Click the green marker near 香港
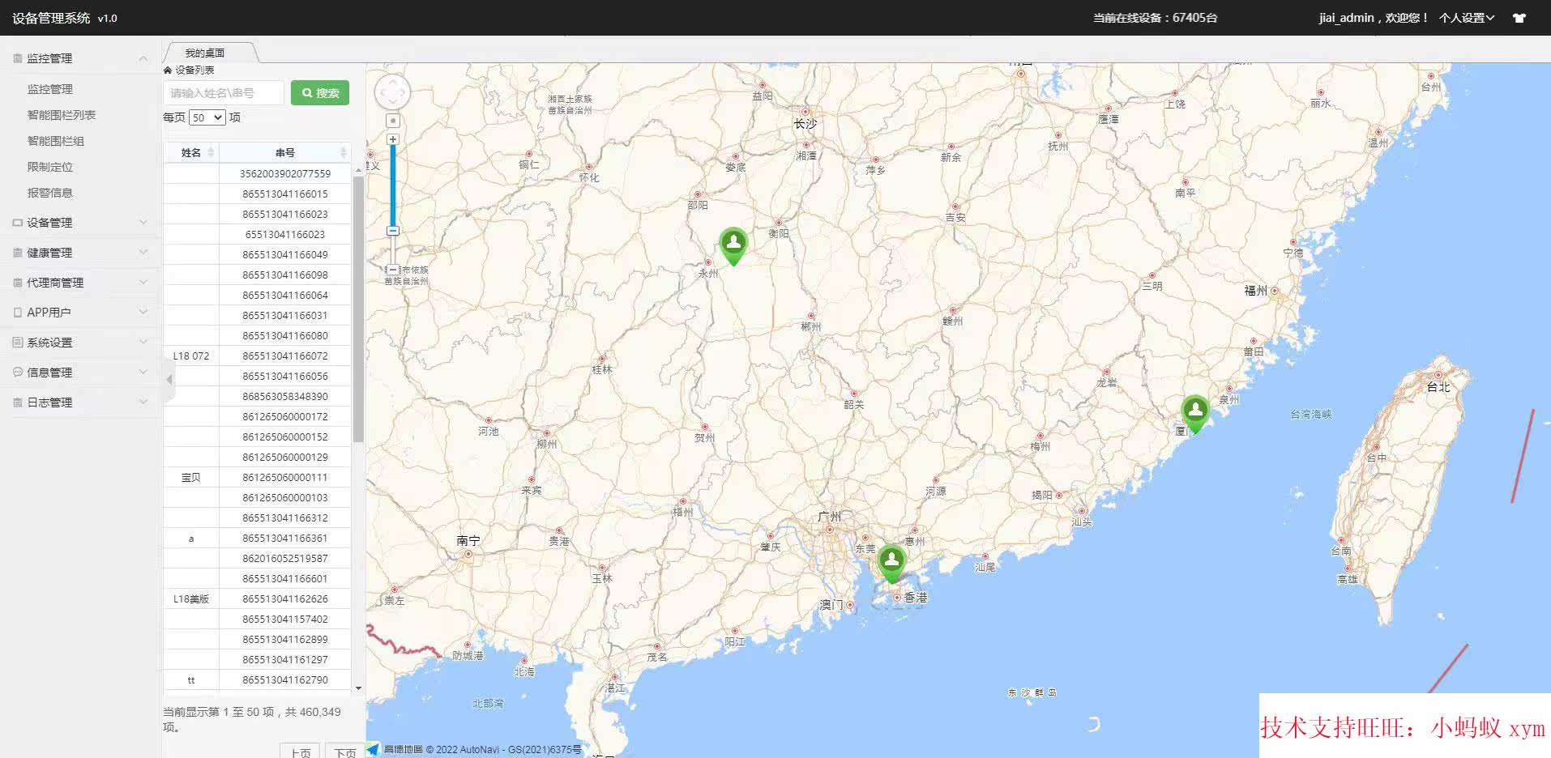This screenshot has width=1551, height=758. (891, 564)
